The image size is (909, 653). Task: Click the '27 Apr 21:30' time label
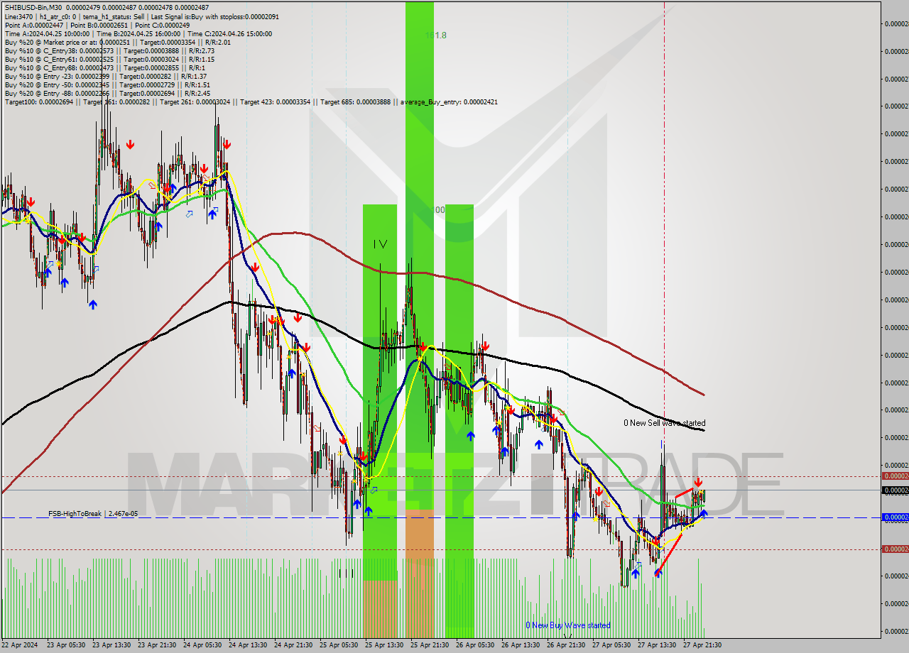point(702,645)
